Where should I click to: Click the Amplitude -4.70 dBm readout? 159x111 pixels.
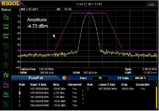[37, 23]
